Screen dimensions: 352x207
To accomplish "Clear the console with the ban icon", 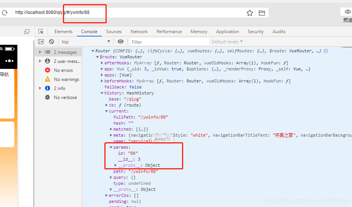I will (51, 41).
